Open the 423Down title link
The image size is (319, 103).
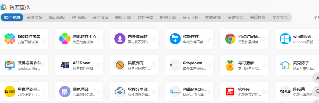82,63
